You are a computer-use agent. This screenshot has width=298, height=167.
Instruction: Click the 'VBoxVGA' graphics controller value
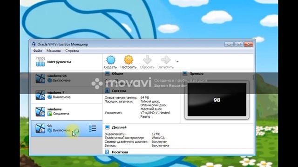point(158,138)
